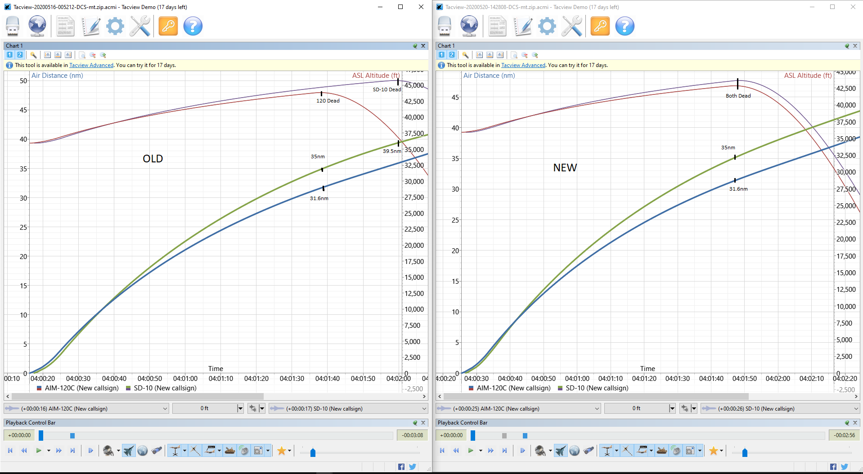Viewport: 863px width, 474px height.
Task: Open the document list icon in left window
Action: [66, 26]
